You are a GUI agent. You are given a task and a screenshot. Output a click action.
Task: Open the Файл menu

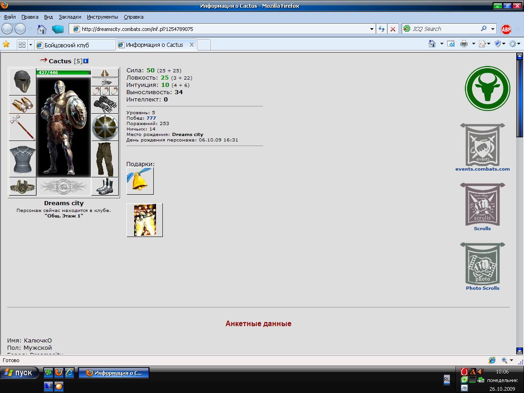[10, 17]
